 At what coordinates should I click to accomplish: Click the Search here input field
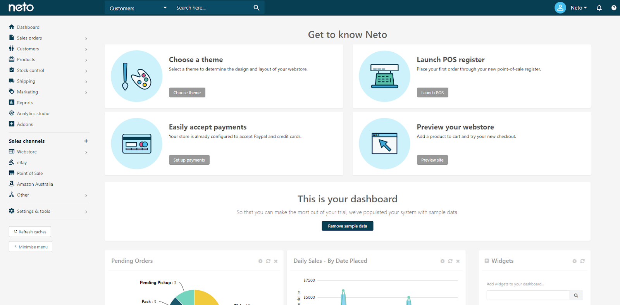click(x=212, y=8)
